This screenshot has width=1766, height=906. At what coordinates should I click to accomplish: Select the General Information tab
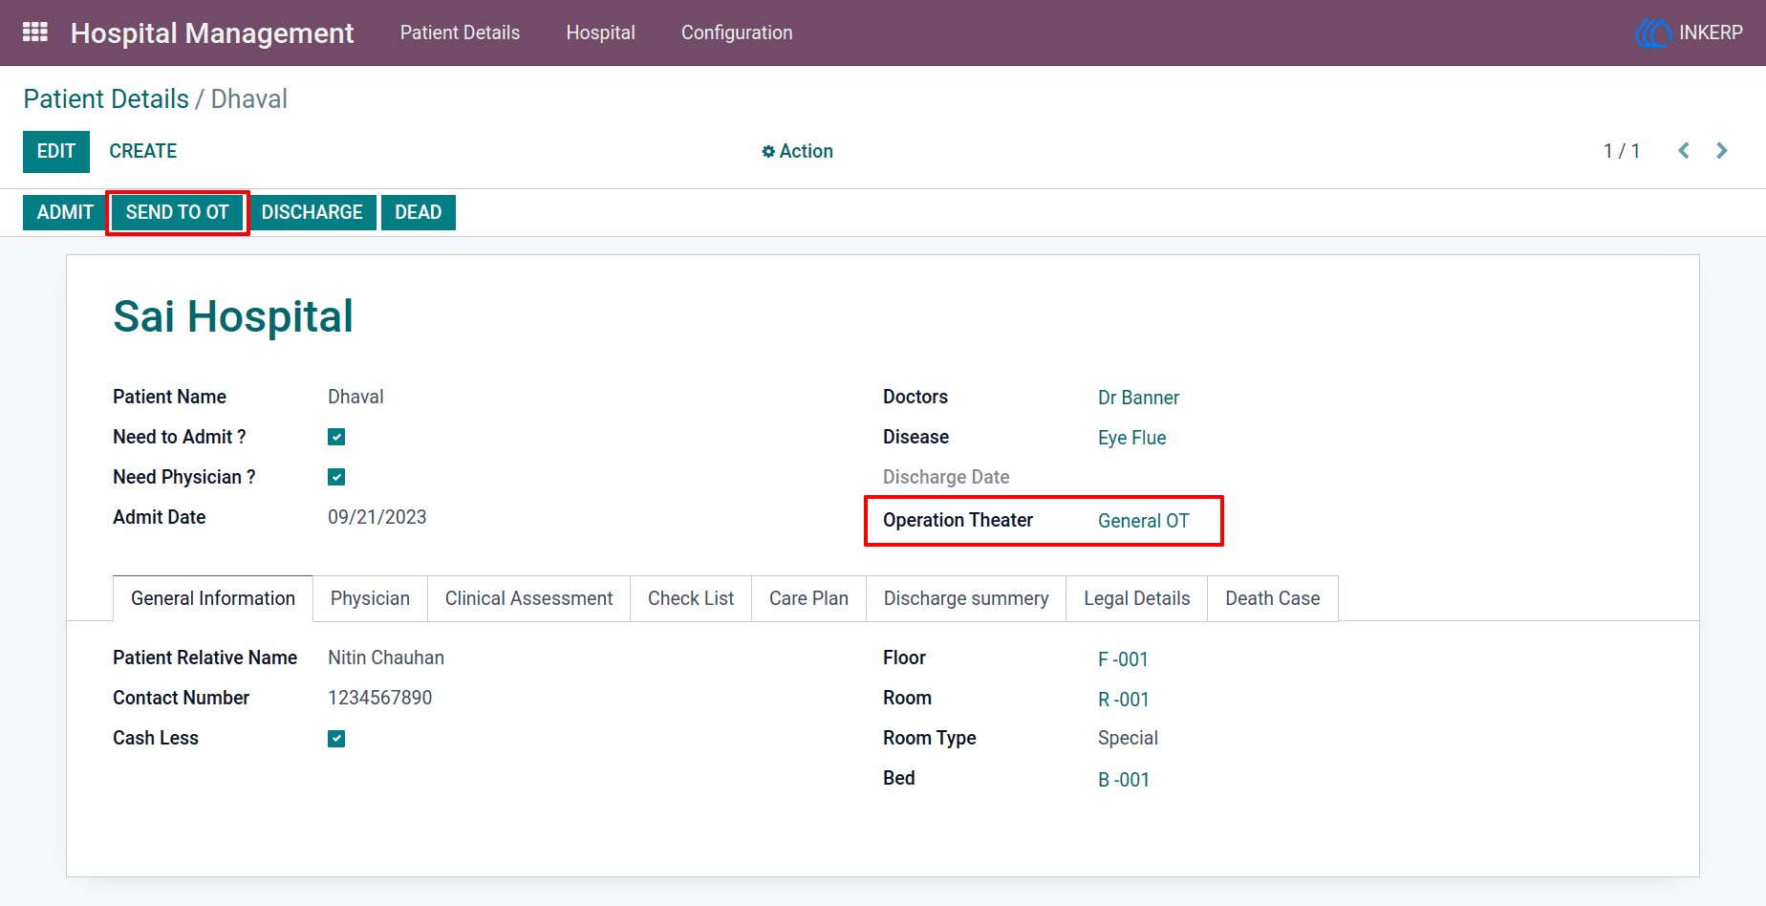click(x=213, y=598)
